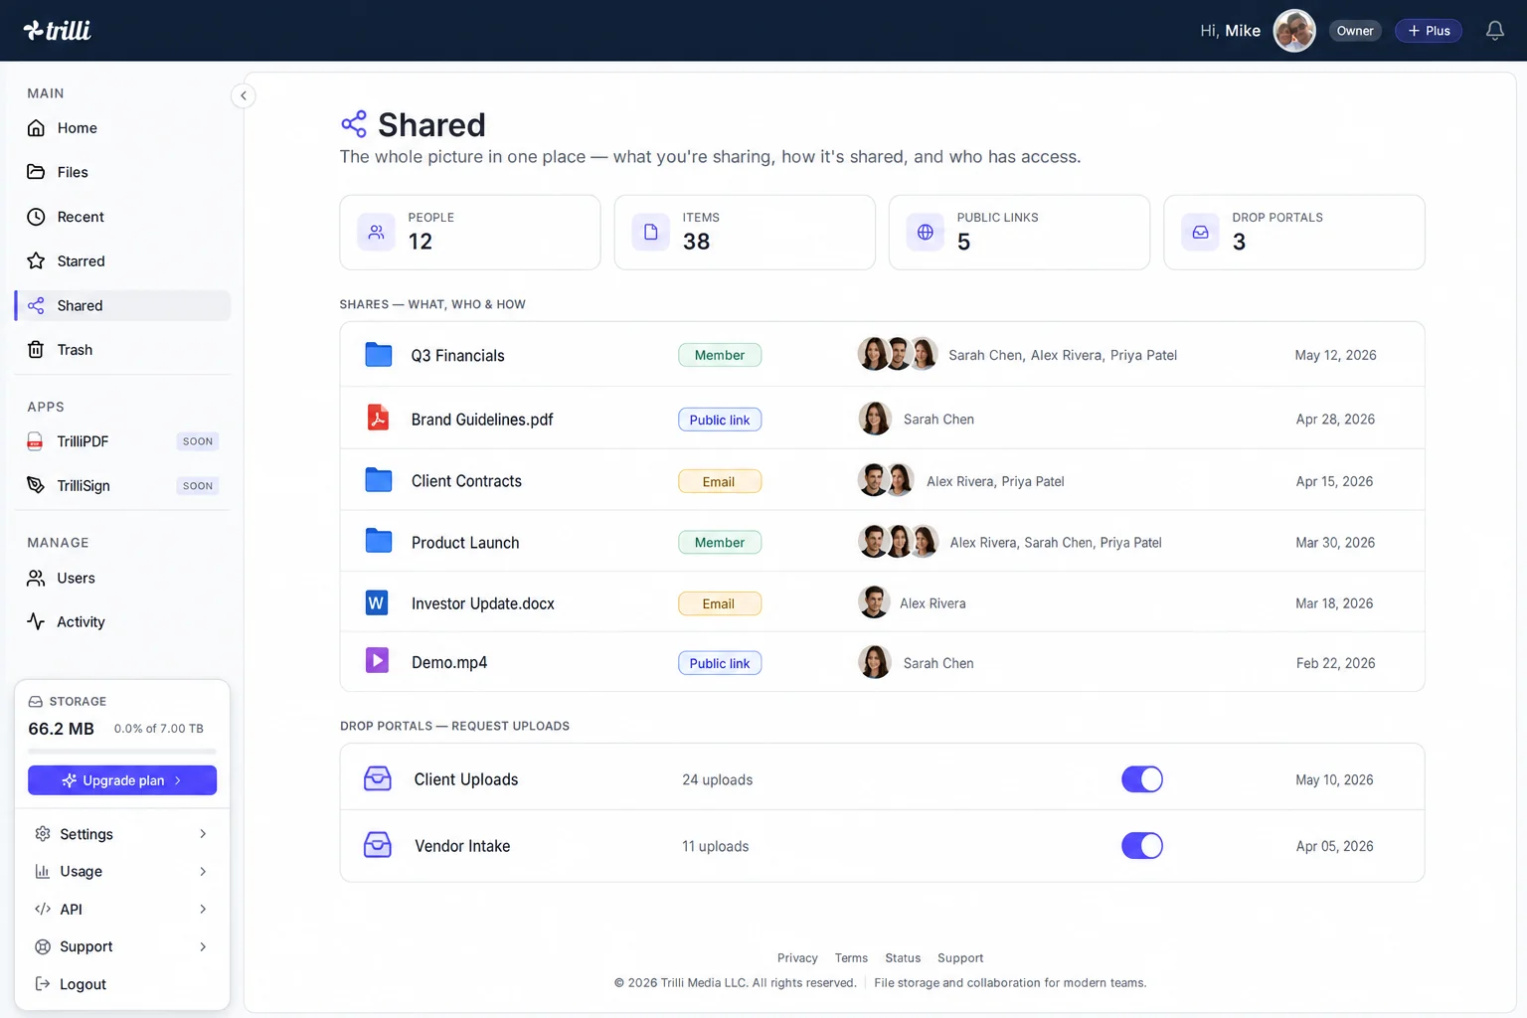Click the Public link badge on Brand Guidelines.pdf

point(720,420)
